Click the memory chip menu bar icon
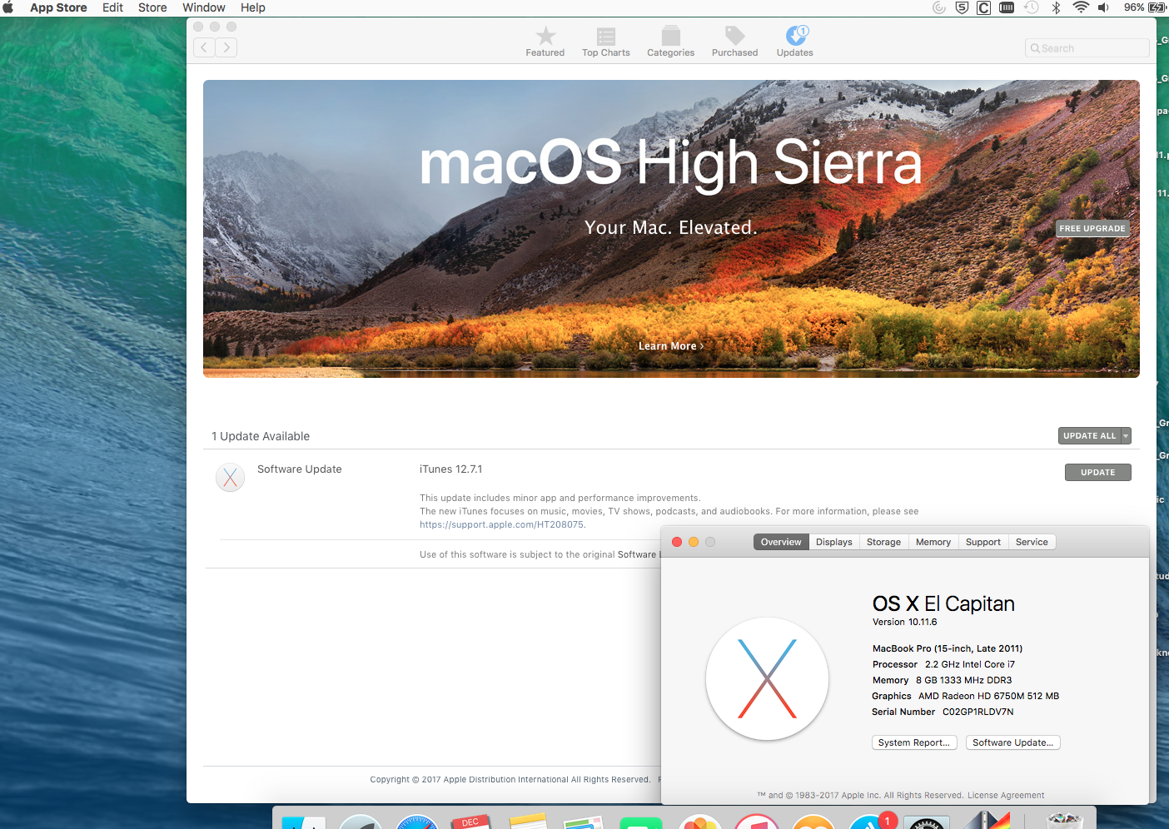 tap(1007, 7)
